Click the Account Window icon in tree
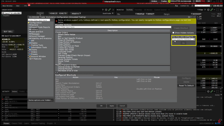This screenshot has height=126, width=224. (30, 57)
